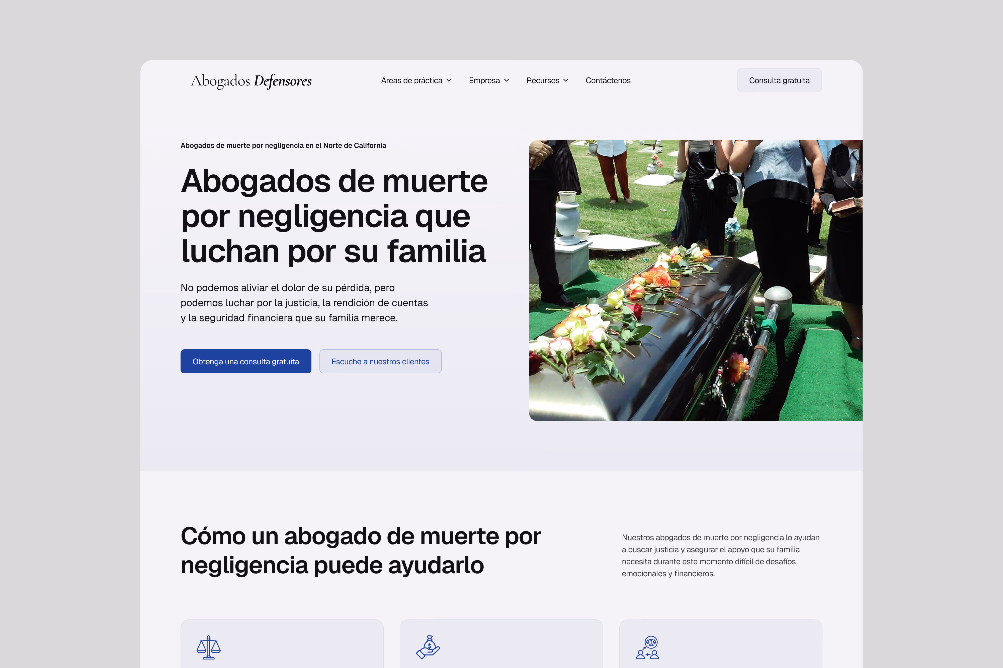Click the chevron next to Empresa
Viewport: 1003px width, 668px height.
[x=507, y=80]
